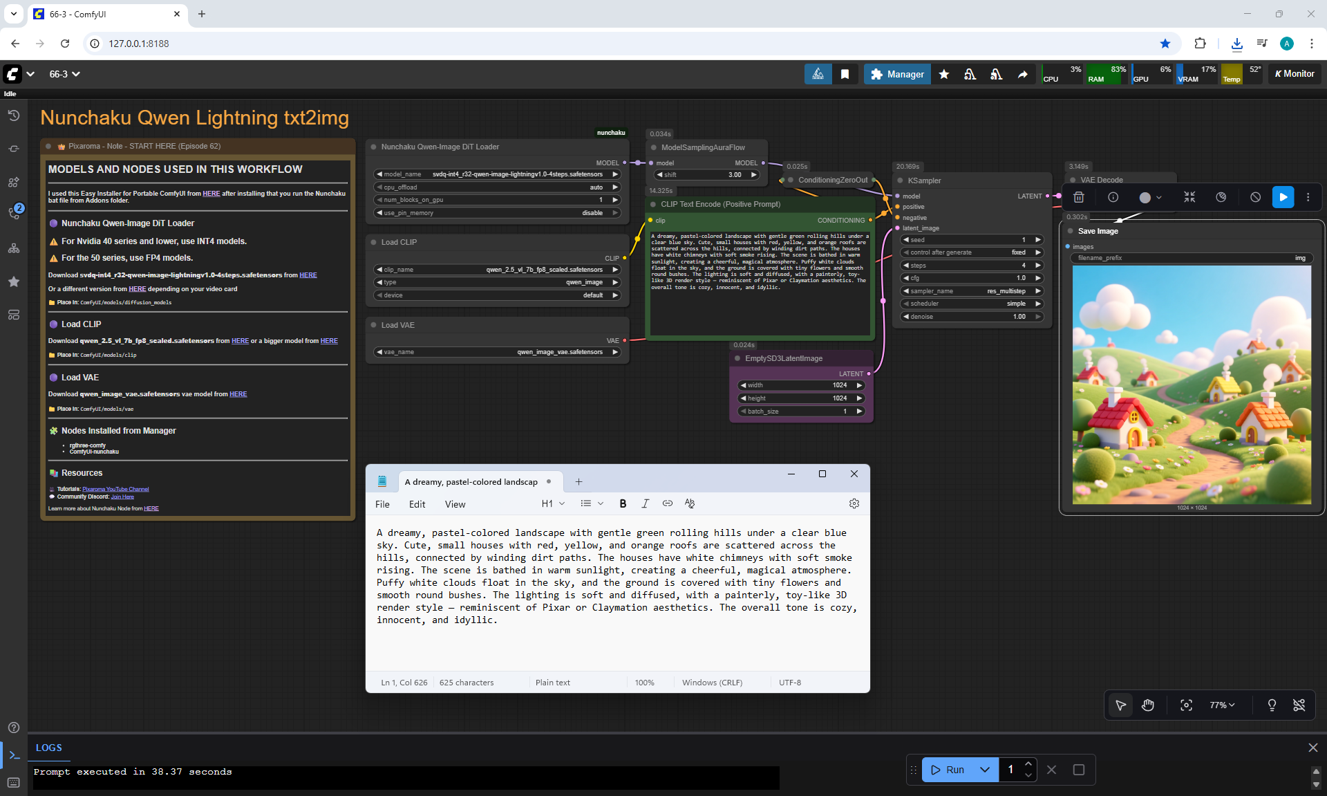Select the hand pan tool

[x=1148, y=705]
